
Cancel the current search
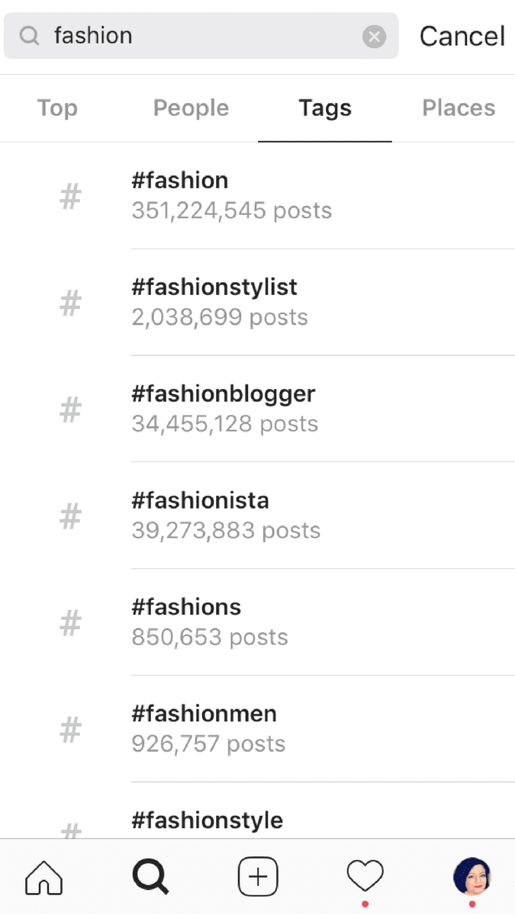(x=462, y=35)
